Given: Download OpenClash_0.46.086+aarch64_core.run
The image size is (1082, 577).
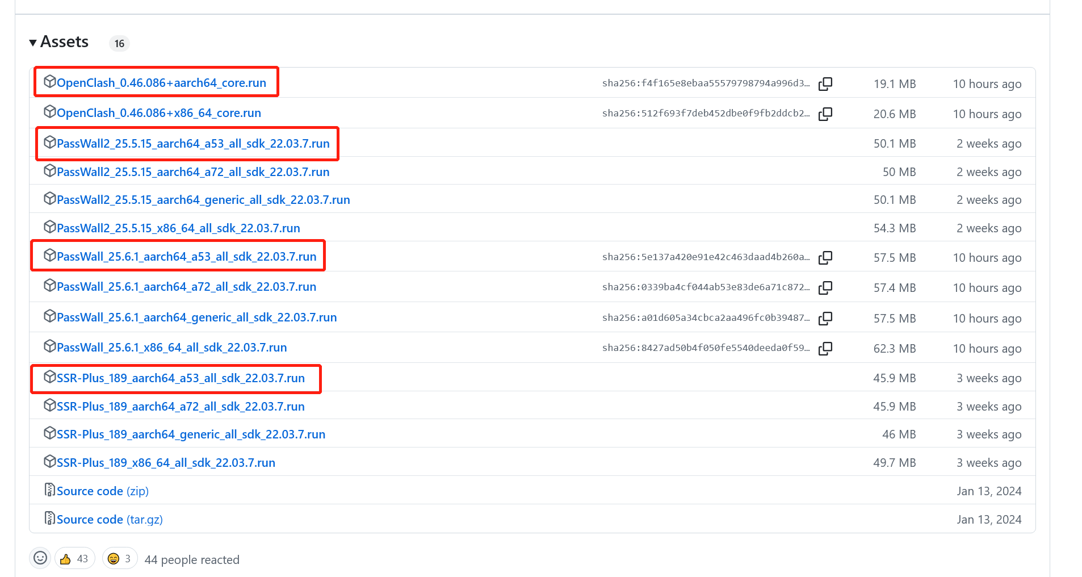Looking at the screenshot, I should 161,83.
